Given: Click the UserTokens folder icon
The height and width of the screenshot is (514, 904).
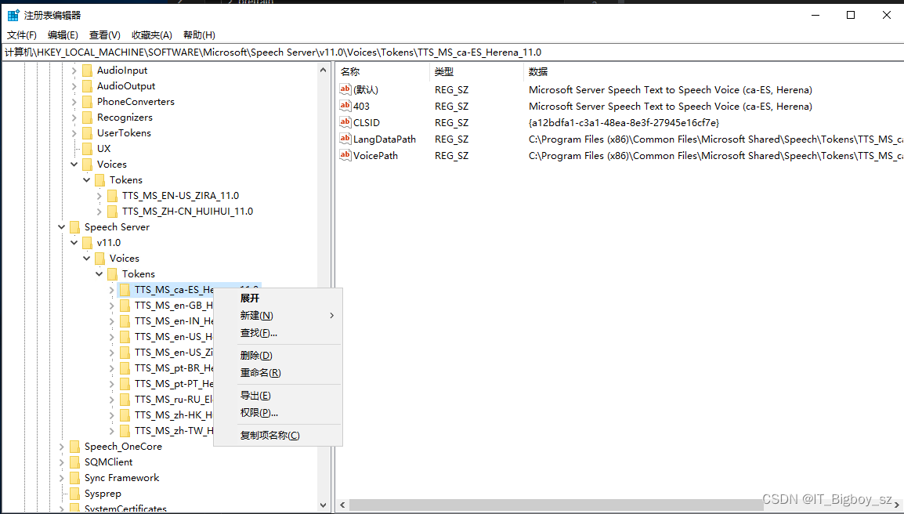Looking at the screenshot, I should click(x=88, y=132).
